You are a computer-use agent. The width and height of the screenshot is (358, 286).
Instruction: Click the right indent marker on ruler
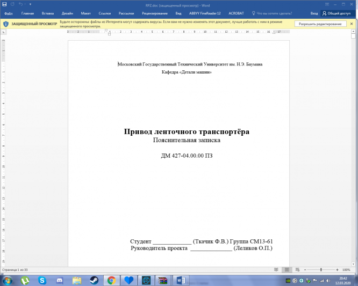tap(274, 33)
